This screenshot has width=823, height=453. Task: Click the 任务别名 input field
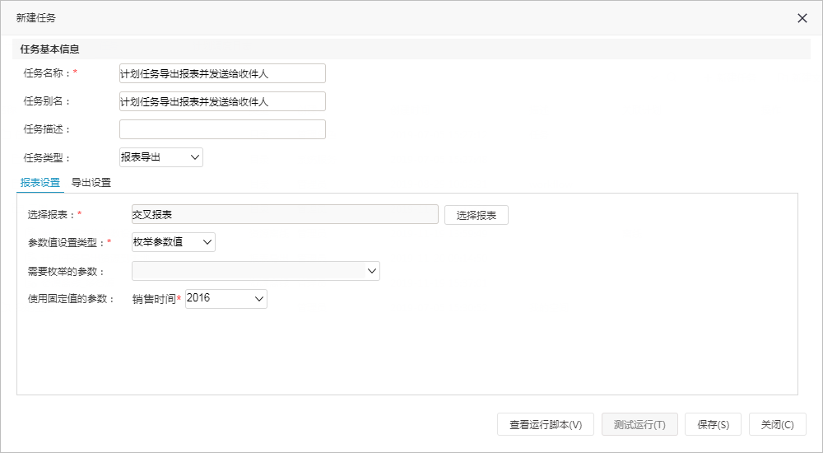pos(222,101)
